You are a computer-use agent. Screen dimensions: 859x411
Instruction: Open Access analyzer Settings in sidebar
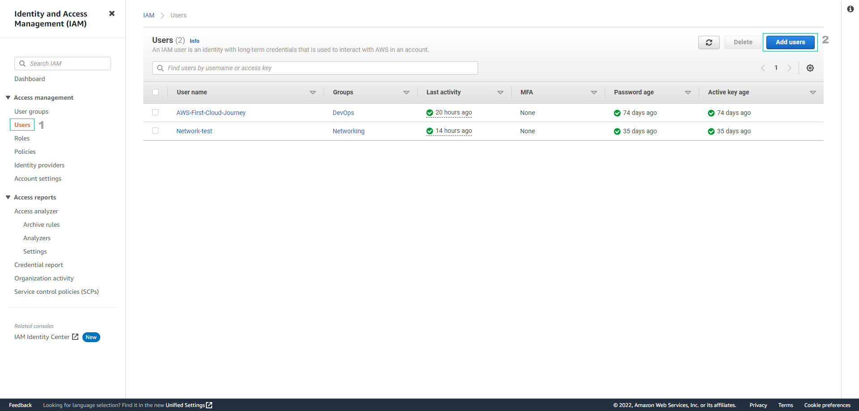tap(35, 251)
